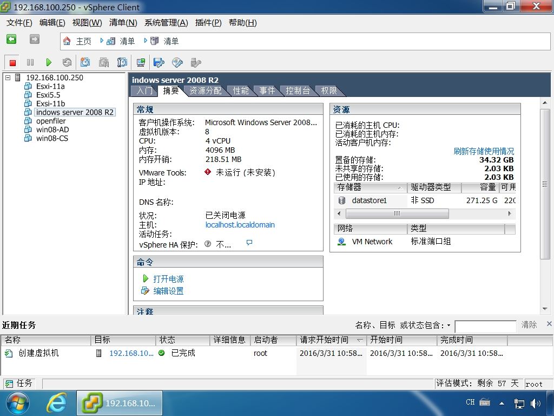This screenshot has width=554, height=416.
Task: Click the VMware Tools red warning icon
Action: point(208,172)
